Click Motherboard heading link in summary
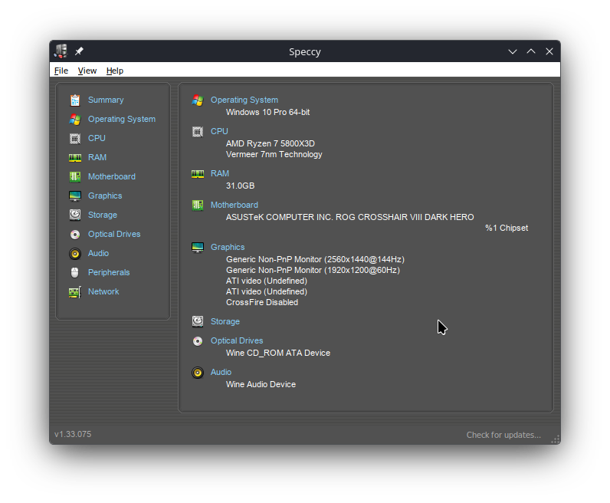This screenshot has height=503, width=610. tap(234, 205)
